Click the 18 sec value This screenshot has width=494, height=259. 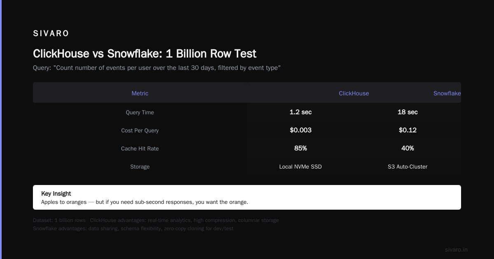(x=408, y=112)
